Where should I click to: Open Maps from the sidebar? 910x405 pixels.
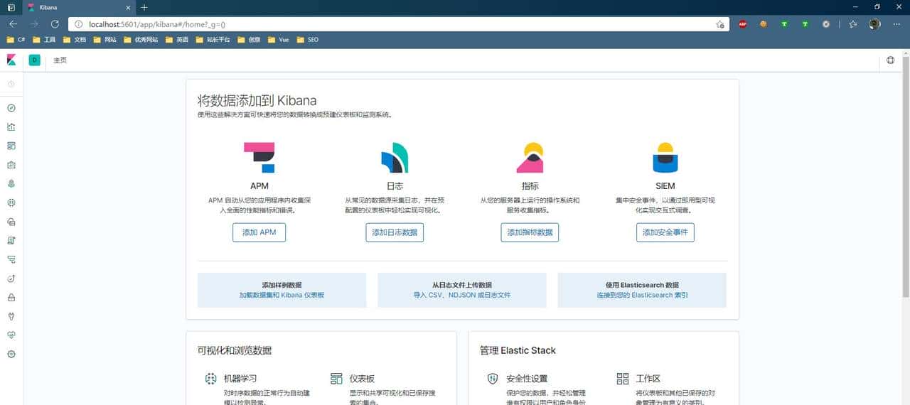click(11, 183)
